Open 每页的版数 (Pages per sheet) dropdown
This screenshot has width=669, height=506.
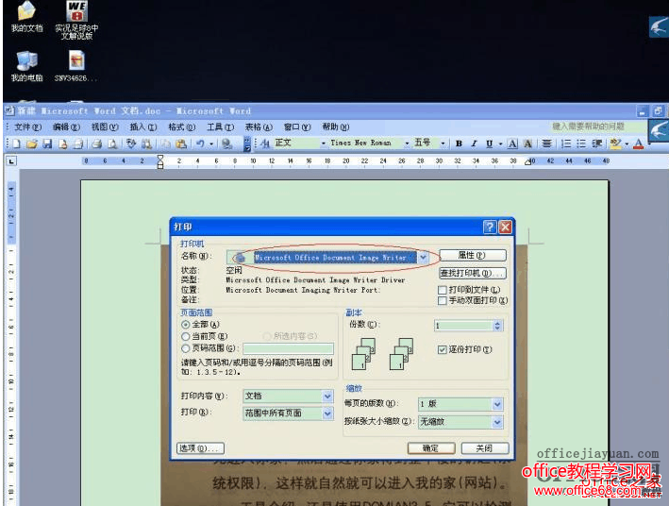point(497,404)
